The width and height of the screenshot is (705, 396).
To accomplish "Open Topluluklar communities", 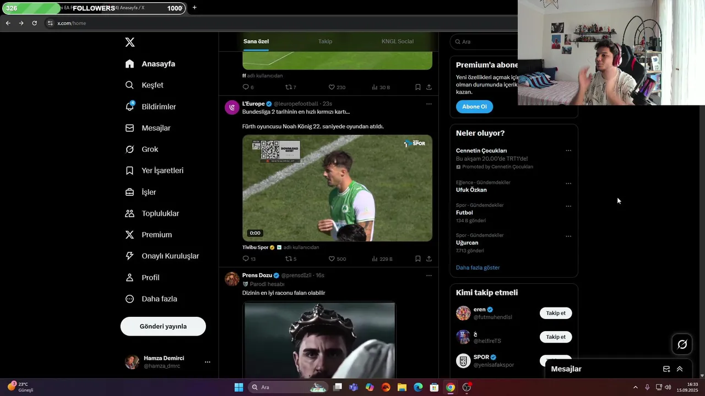I will tap(152, 213).
